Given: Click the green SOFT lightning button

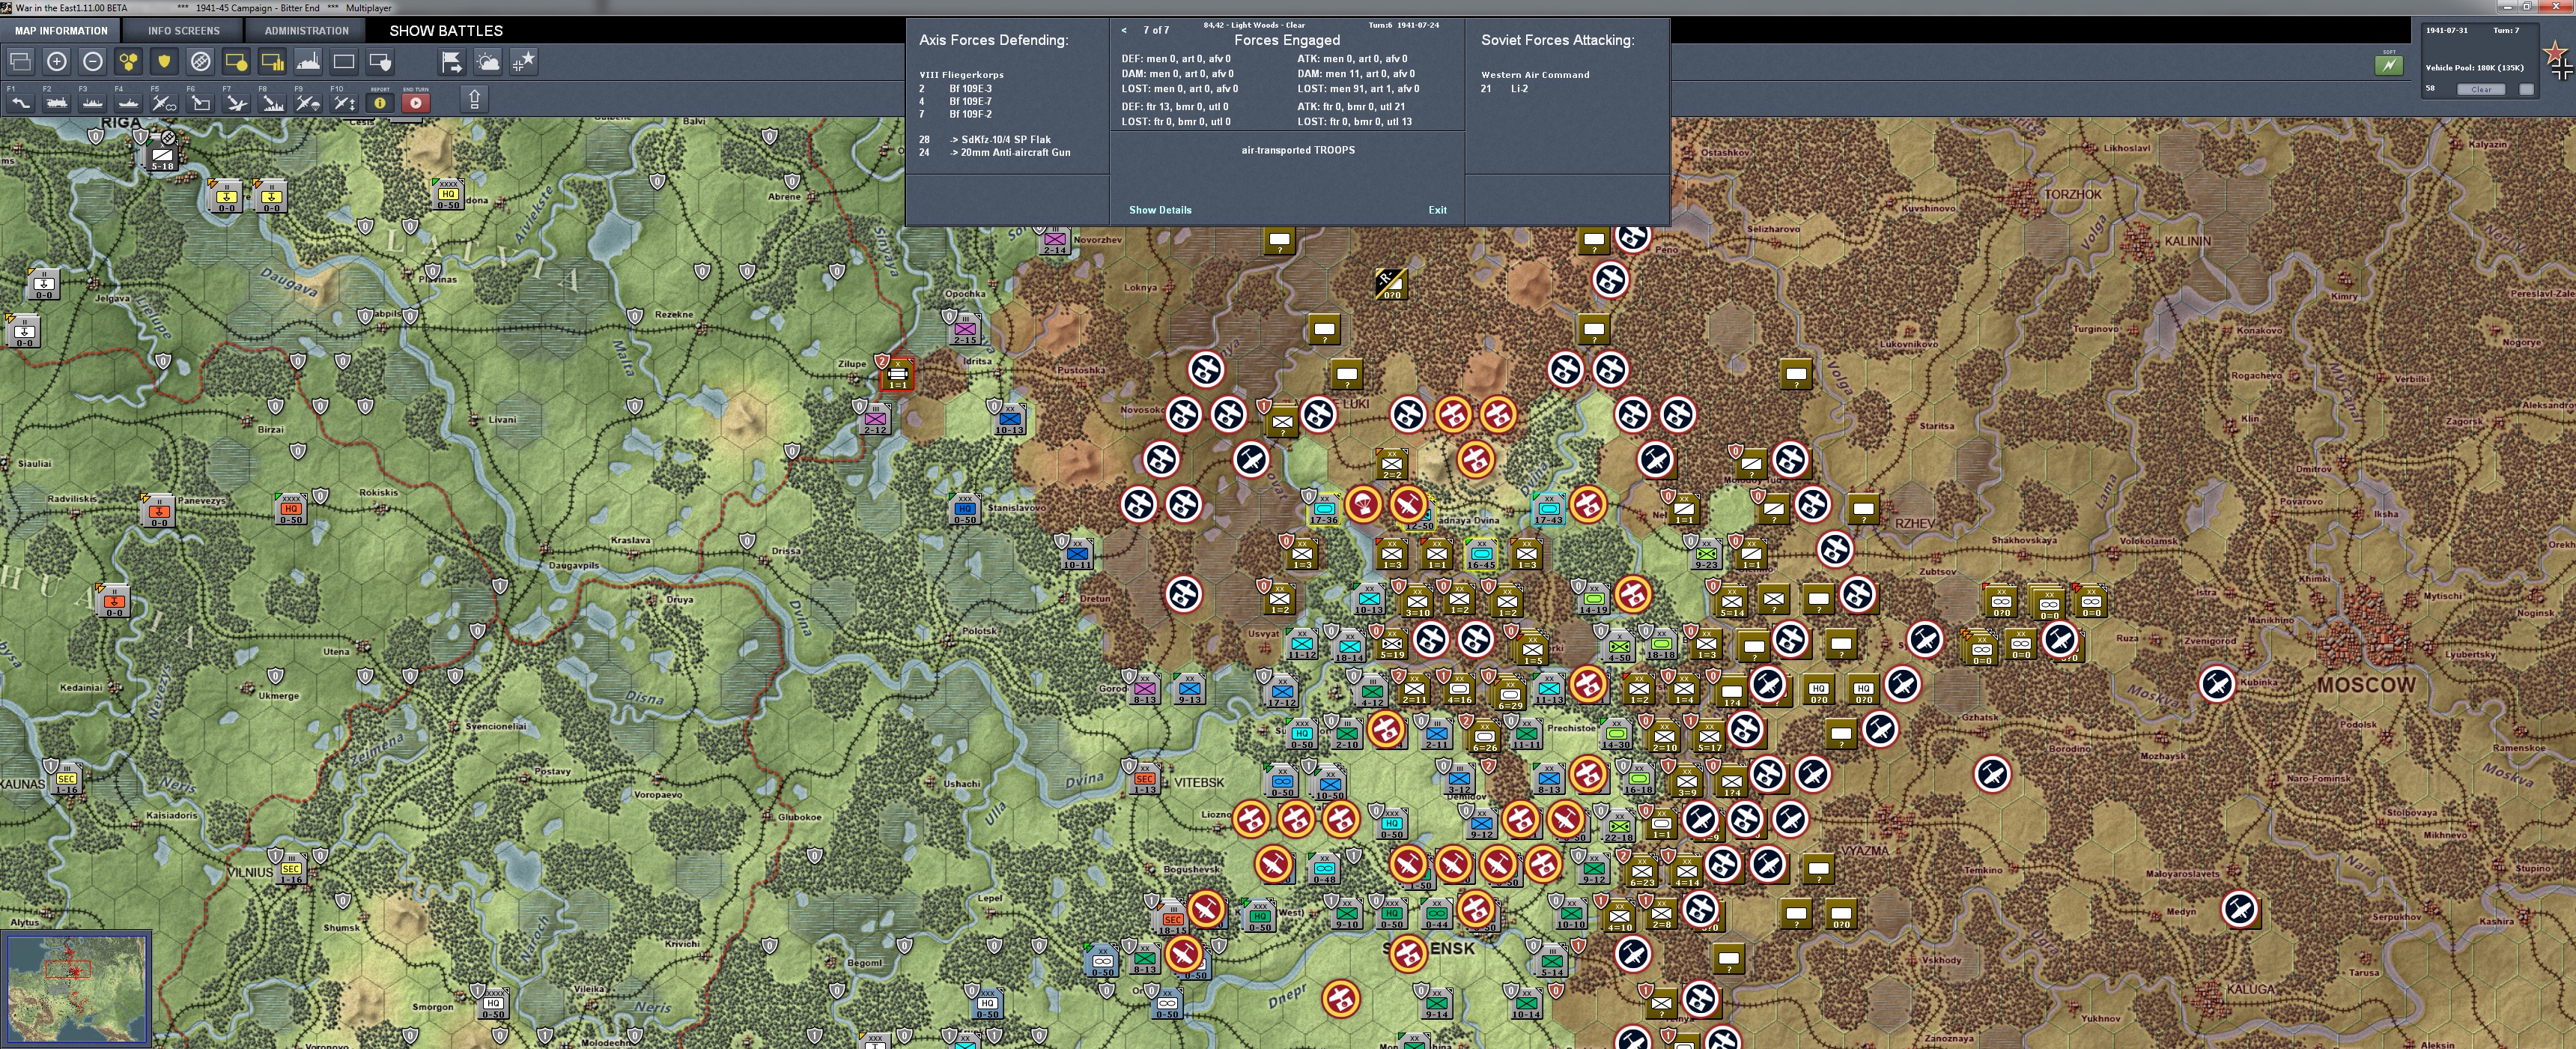Looking at the screenshot, I should 2389,65.
